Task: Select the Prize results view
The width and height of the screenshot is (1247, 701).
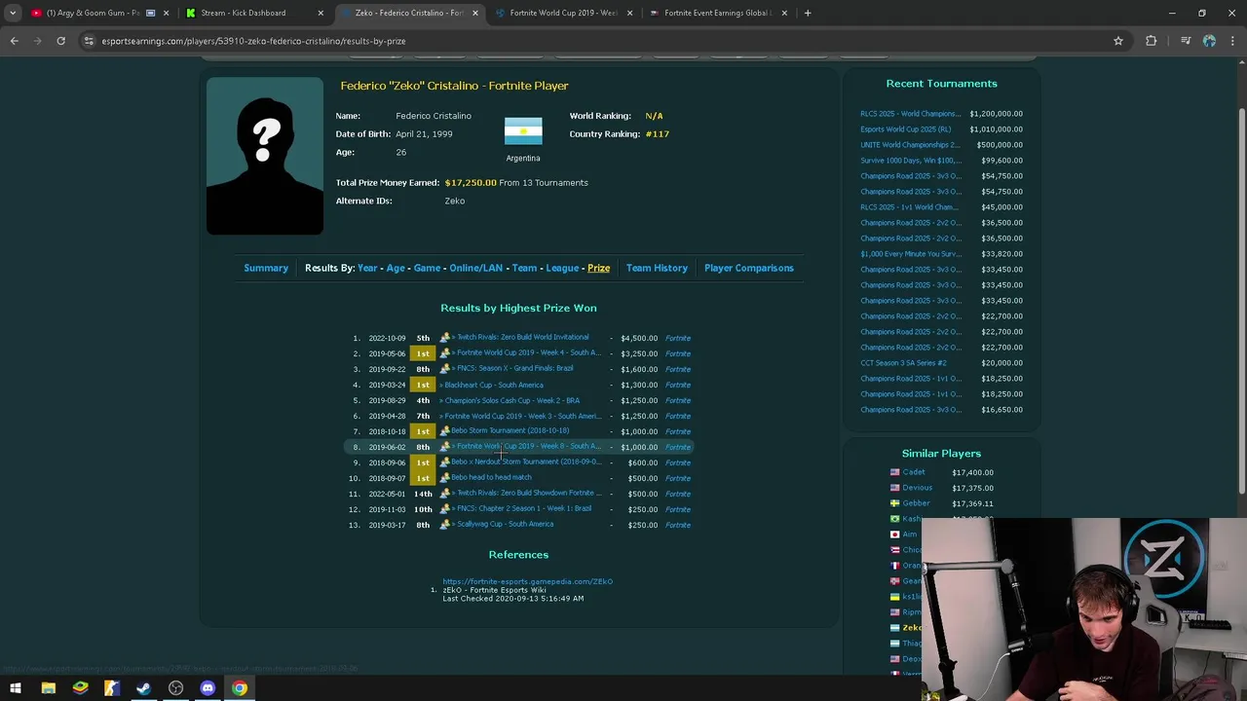Action: point(598,268)
